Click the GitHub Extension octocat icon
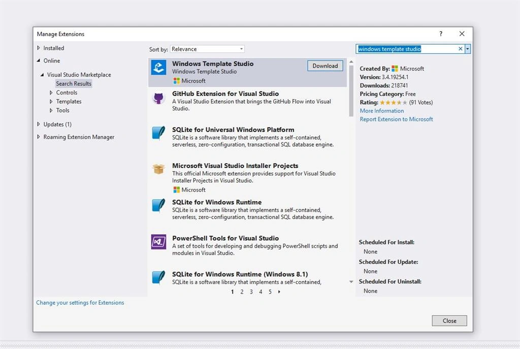Screen dimensions: 520x349 [x=158, y=98]
